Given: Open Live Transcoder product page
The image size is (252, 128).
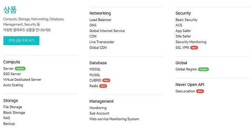Looking at the screenshot, I should (102, 42).
